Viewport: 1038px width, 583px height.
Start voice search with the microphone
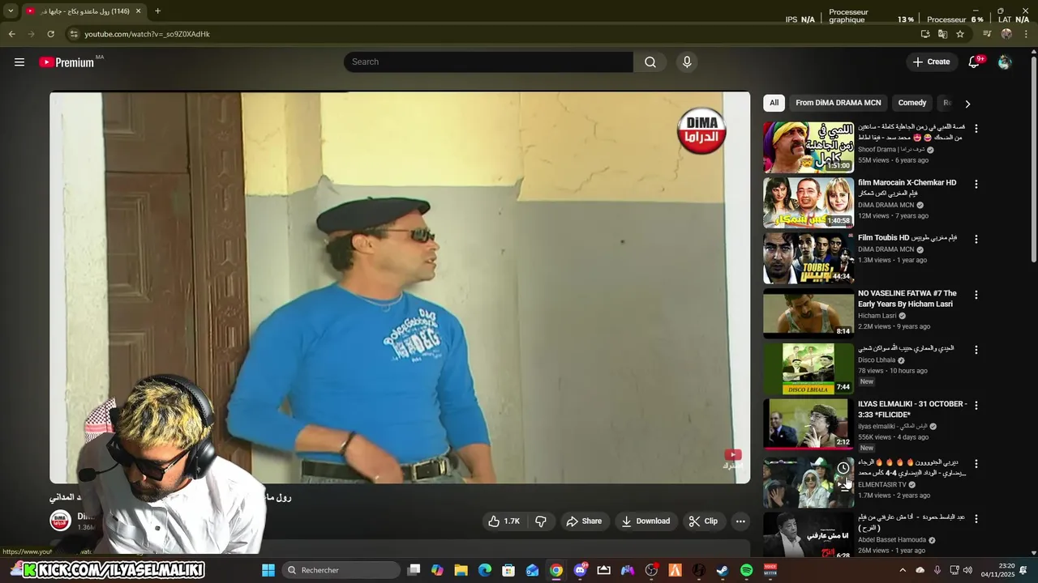(x=687, y=62)
